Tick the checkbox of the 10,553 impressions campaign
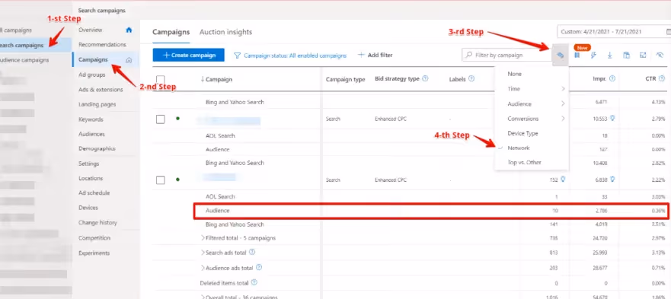This screenshot has width=671, height=299. [161, 119]
